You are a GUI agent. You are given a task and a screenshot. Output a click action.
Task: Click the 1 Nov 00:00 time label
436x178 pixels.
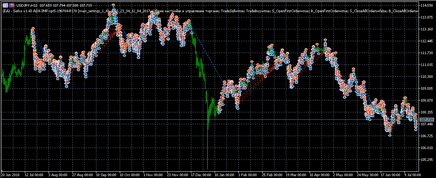[x=153, y=175]
